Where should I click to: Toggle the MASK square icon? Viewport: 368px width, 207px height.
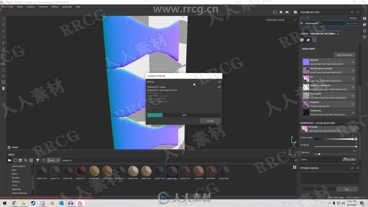point(9,147)
